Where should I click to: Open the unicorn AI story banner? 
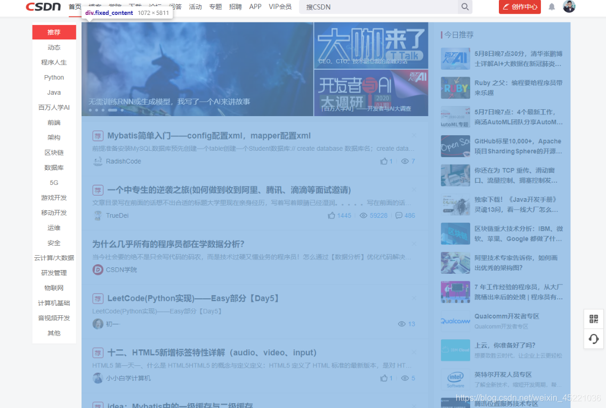(x=197, y=69)
